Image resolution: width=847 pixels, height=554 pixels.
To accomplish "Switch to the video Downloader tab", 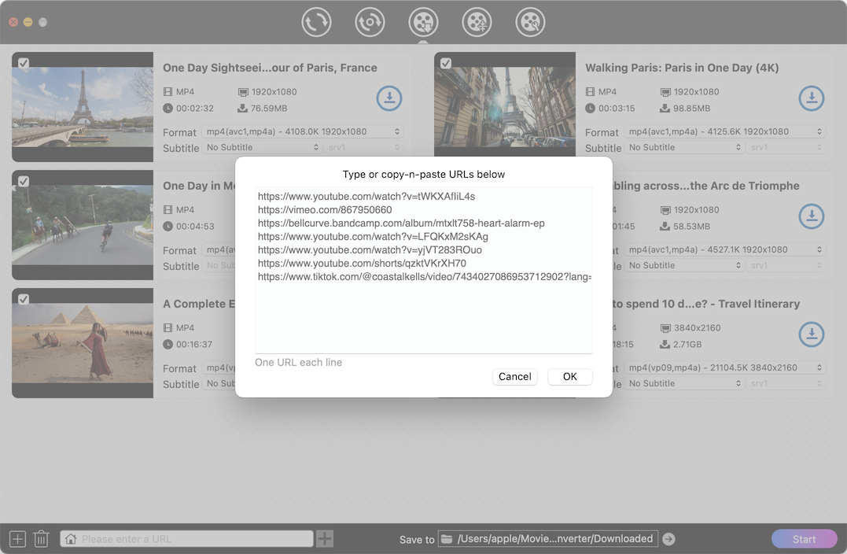I will tap(423, 22).
